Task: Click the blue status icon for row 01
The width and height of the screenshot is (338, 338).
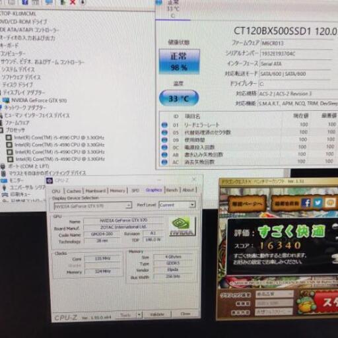Action: (x=164, y=125)
